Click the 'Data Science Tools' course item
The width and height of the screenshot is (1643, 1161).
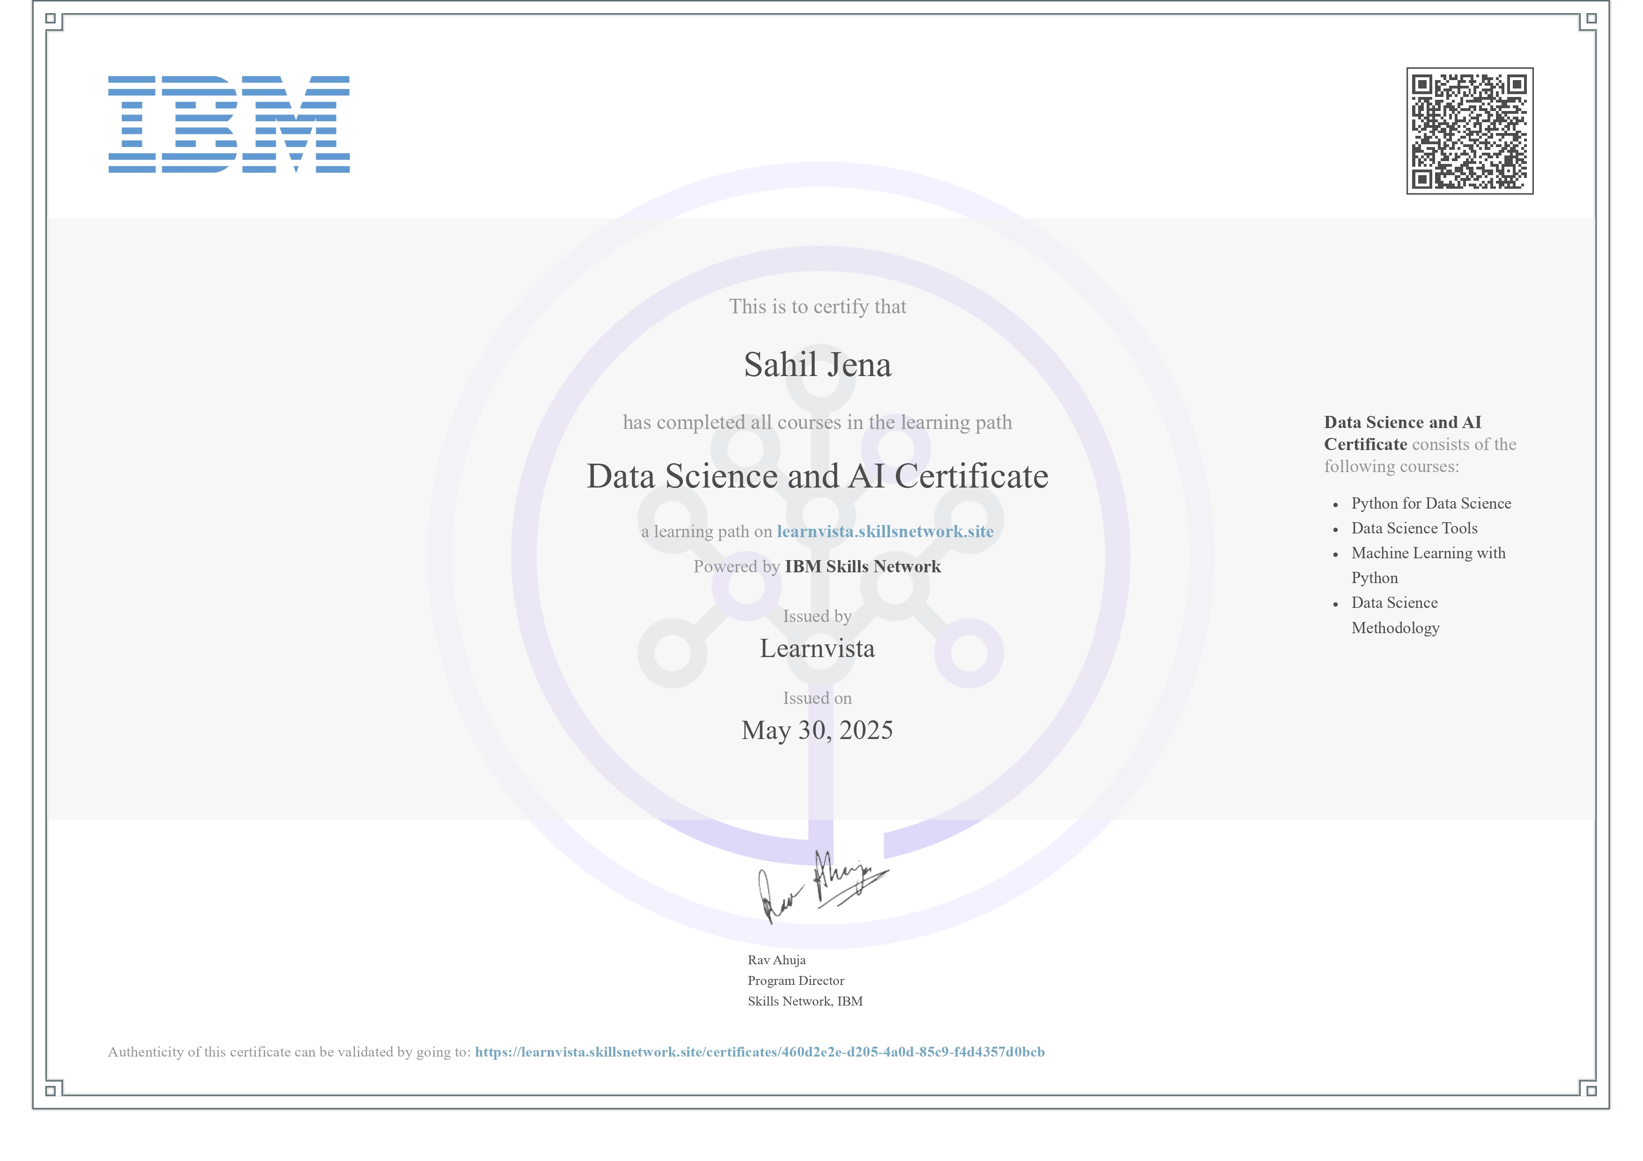1414,529
